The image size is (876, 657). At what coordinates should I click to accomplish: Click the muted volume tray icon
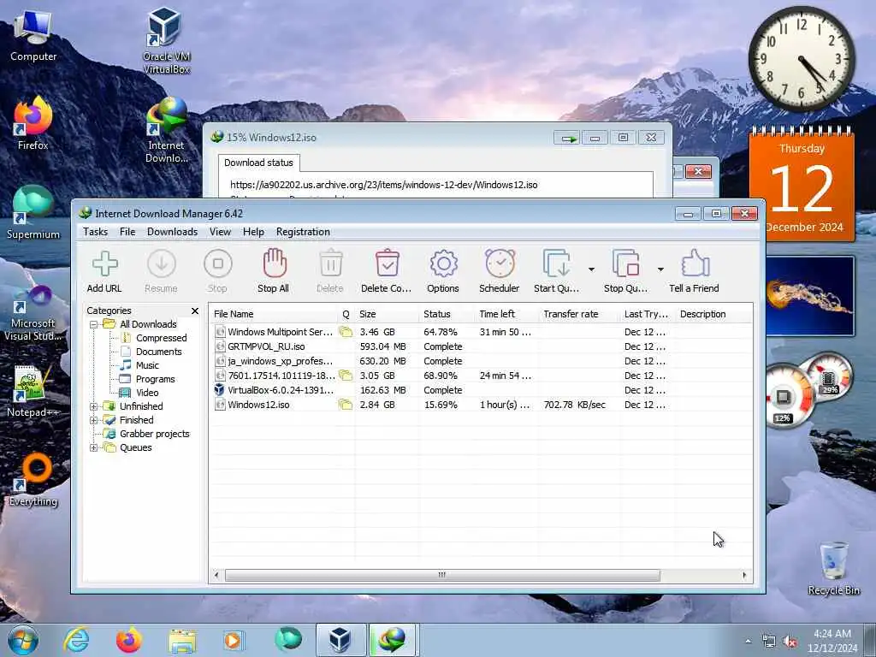coord(790,642)
